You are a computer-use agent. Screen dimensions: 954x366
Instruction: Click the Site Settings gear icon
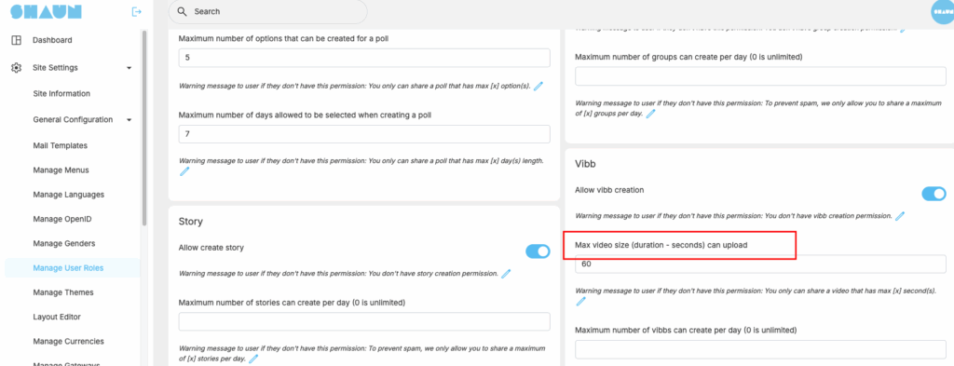click(17, 67)
